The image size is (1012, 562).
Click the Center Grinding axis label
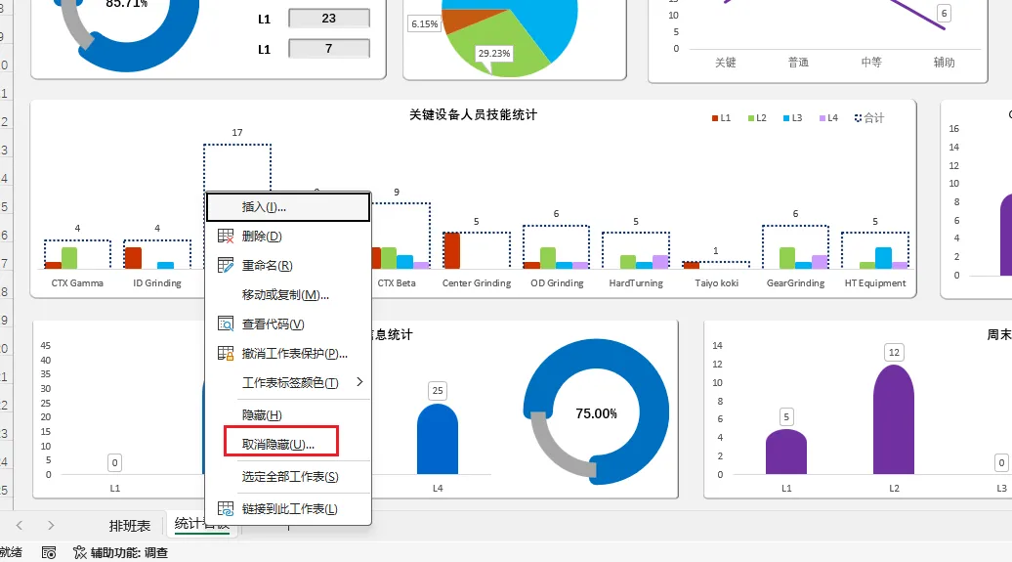tap(477, 282)
